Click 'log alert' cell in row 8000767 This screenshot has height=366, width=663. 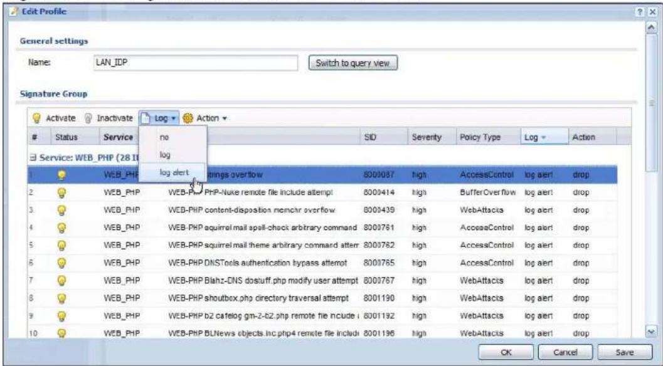coord(539,281)
